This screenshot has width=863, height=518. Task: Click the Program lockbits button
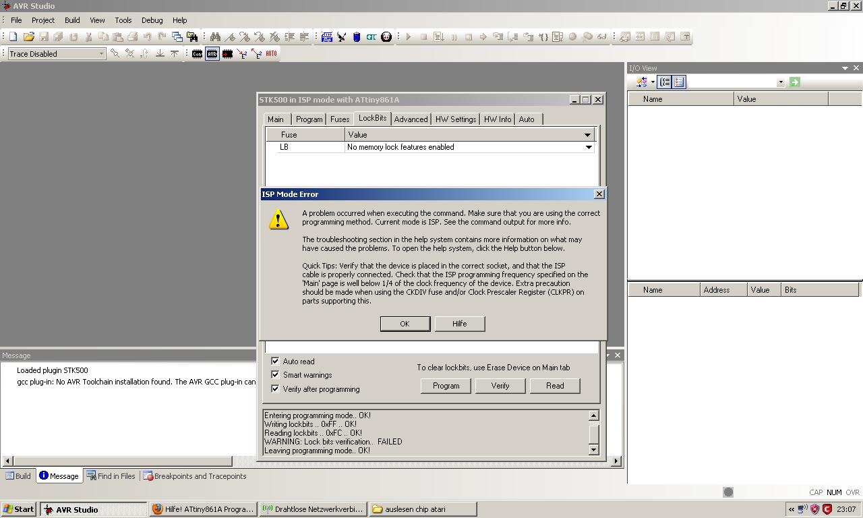pos(446,386)
